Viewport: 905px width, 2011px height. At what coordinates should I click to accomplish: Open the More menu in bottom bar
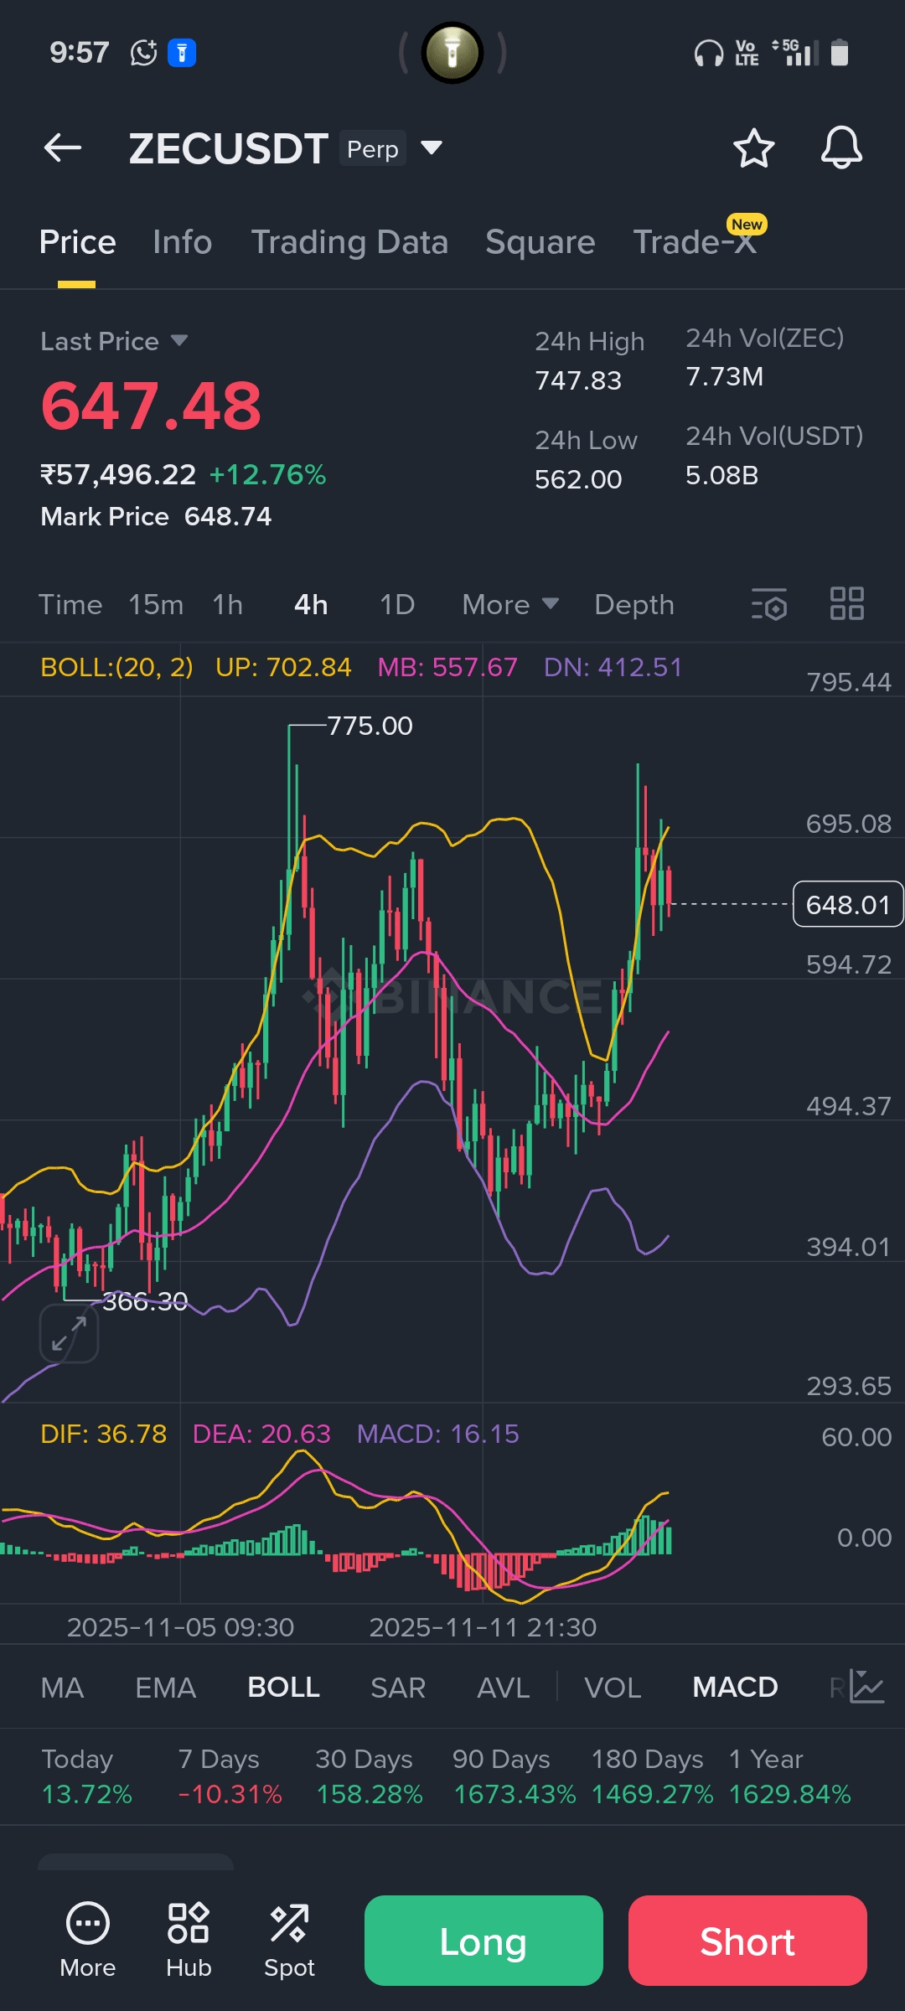[x=88, y=1938]
